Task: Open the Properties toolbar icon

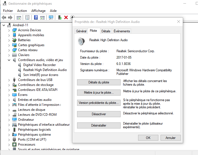Action: [27, 17]
